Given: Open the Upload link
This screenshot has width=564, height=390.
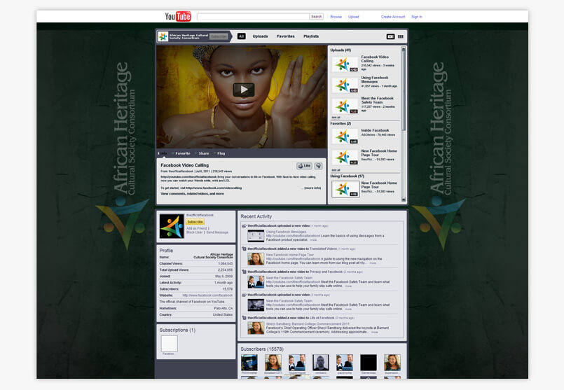Looking at the screenshot, I should [x=354, y=17].
